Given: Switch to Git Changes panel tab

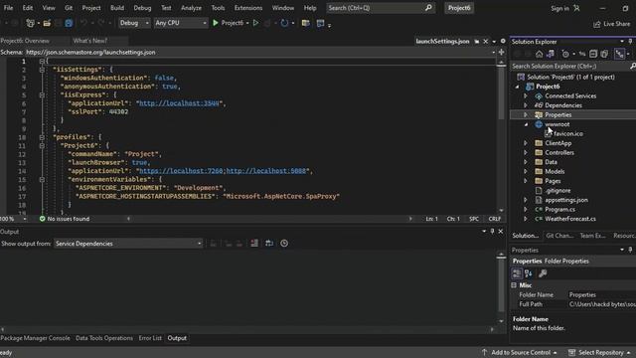Looking at the screenshot, I should [x=559, y=236].
